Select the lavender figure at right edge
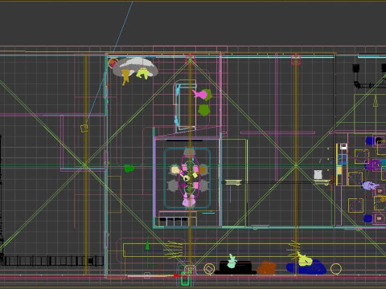386x289 pixels. point(370,185)
